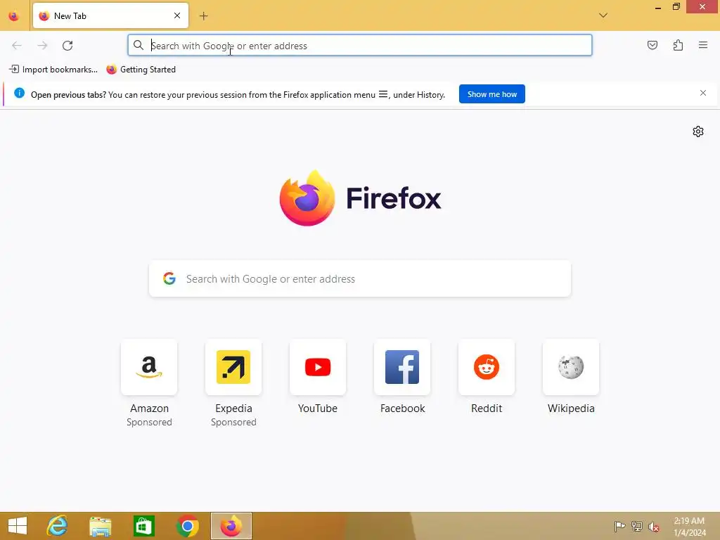Open a new tab with plus button
The width and height of the screenshot is (720, 540).
point(203,16)
